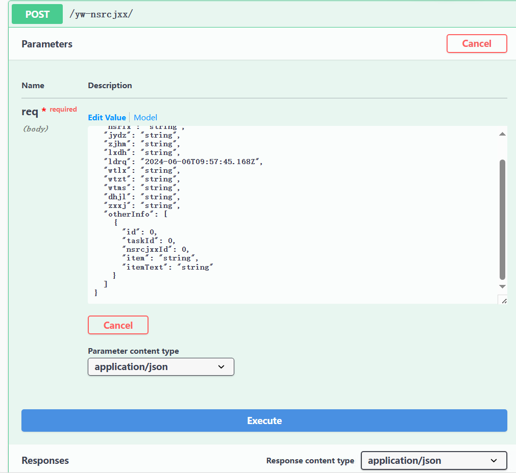
Task: Click the Cancel button below the textarea
Action: coord(118,325)
